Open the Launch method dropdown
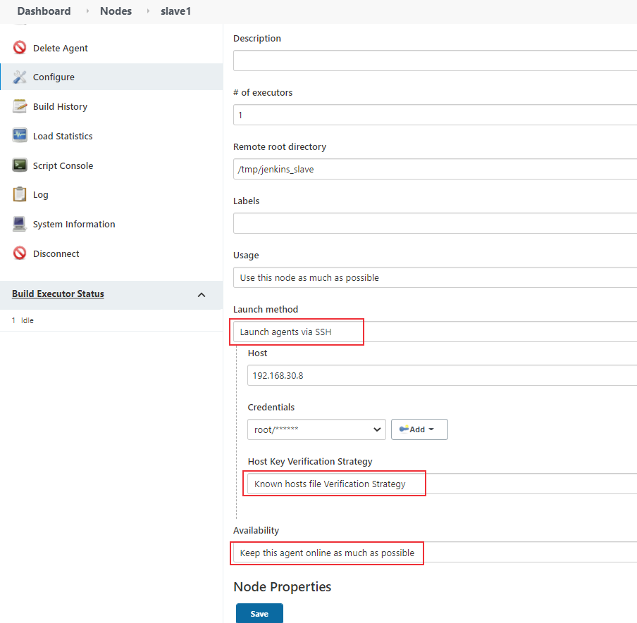This screenshot has width=637, height=623. [x=435, y=332]
